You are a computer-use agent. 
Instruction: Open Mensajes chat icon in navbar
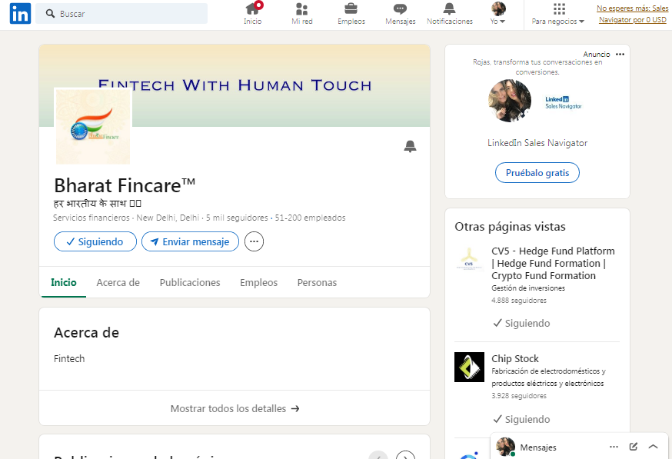(401, 13)
